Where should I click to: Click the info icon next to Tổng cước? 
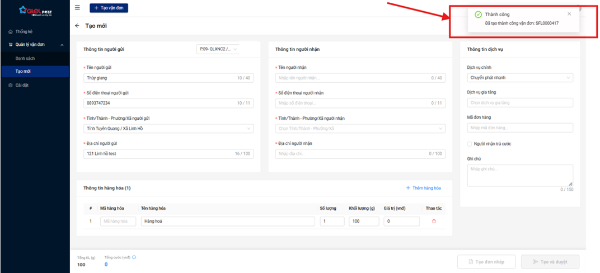pyautogui.click(x=134, y=257)
